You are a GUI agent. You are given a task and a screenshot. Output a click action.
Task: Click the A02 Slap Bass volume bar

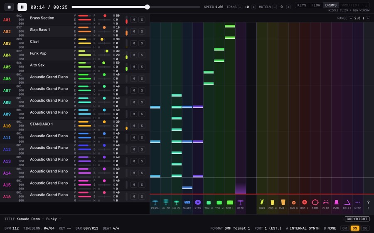(x=84, y=27)
